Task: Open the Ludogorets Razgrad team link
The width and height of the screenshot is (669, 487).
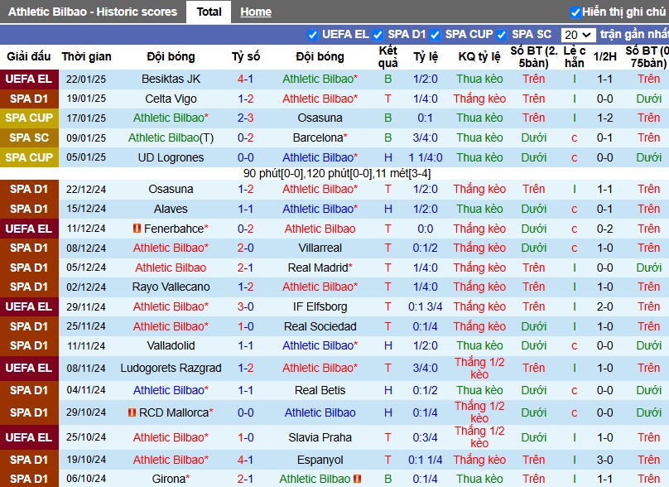Action: click(171, 368)
